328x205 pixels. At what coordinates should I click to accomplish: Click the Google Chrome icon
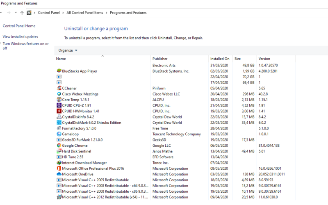(59, 146)
